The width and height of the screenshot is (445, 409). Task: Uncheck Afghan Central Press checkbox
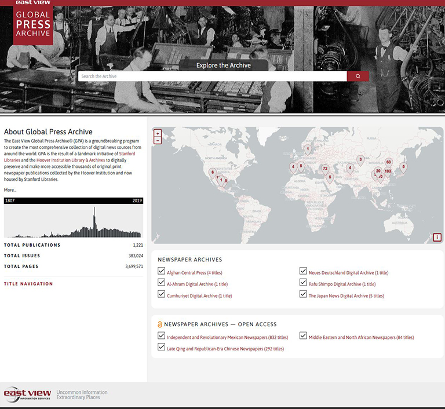[x=162, y=271]
